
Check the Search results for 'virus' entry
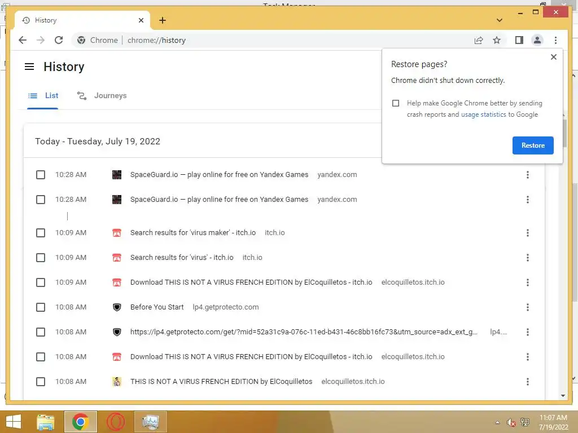click(41, 257)
